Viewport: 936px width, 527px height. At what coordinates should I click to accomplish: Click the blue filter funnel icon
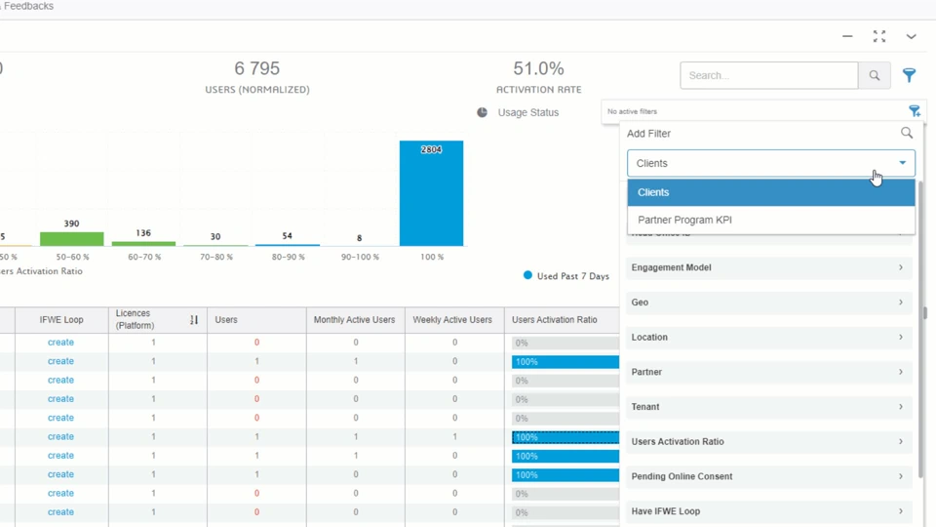click(x=909, y=75)
